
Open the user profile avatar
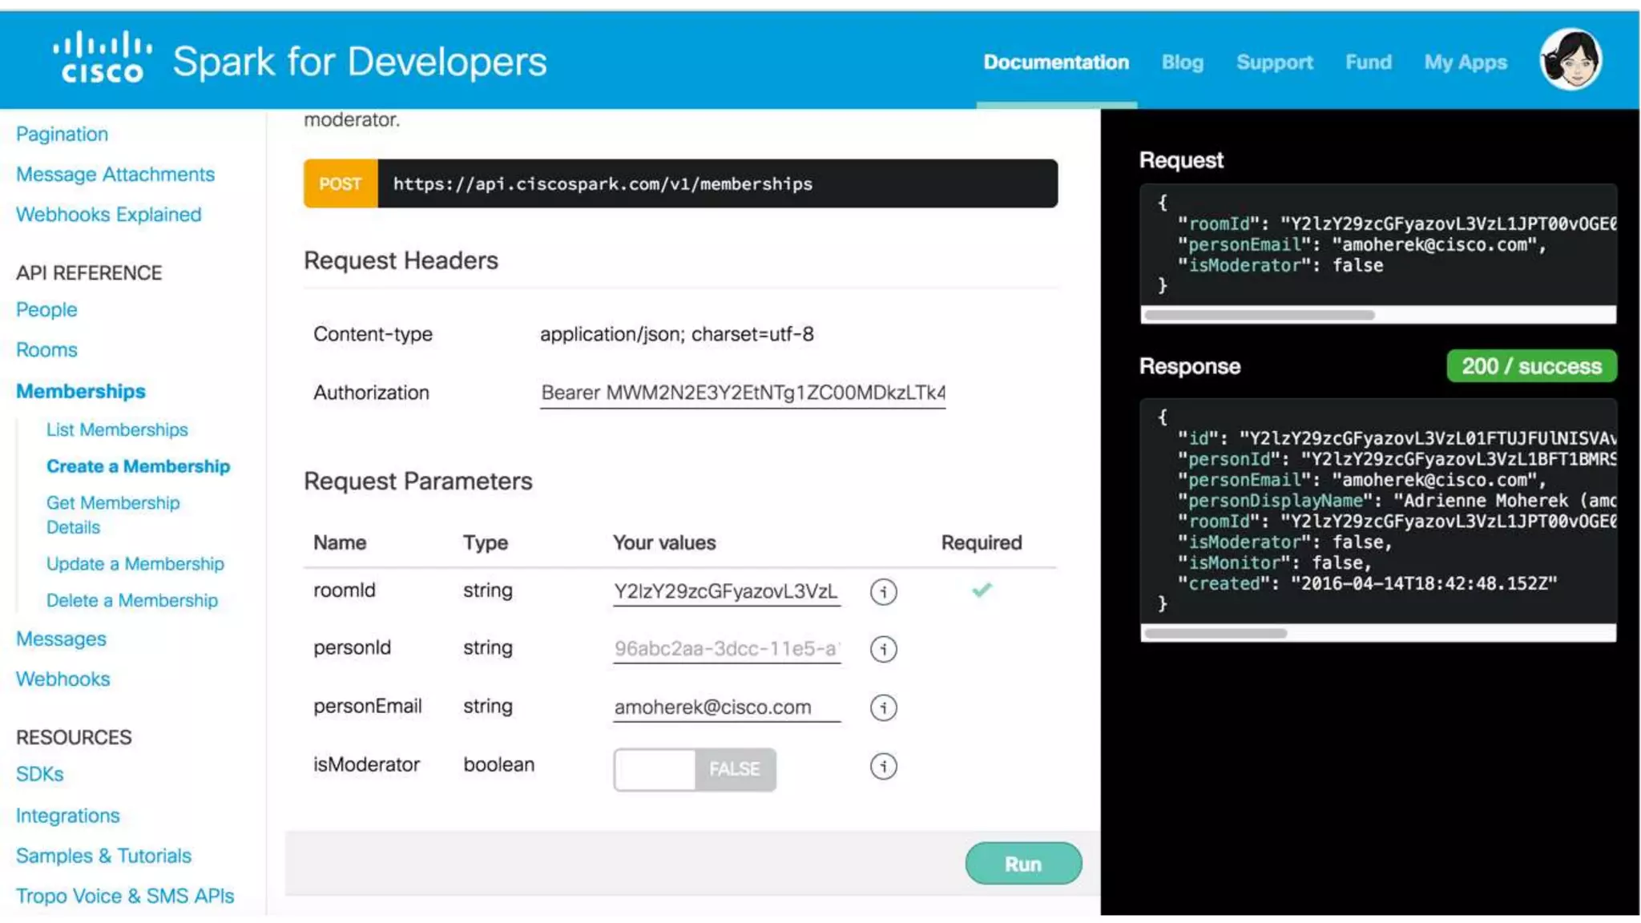click(x=1570, y=60)
